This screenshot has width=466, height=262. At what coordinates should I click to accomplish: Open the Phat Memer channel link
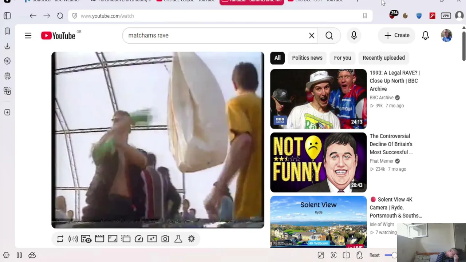coord(382,161)
